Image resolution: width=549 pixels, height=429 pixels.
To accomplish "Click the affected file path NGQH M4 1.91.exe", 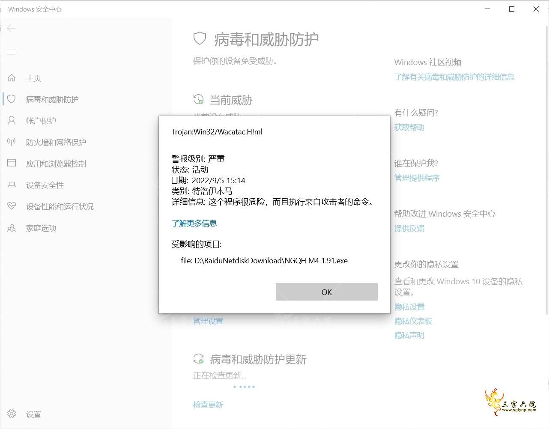I will coord(264,260).
